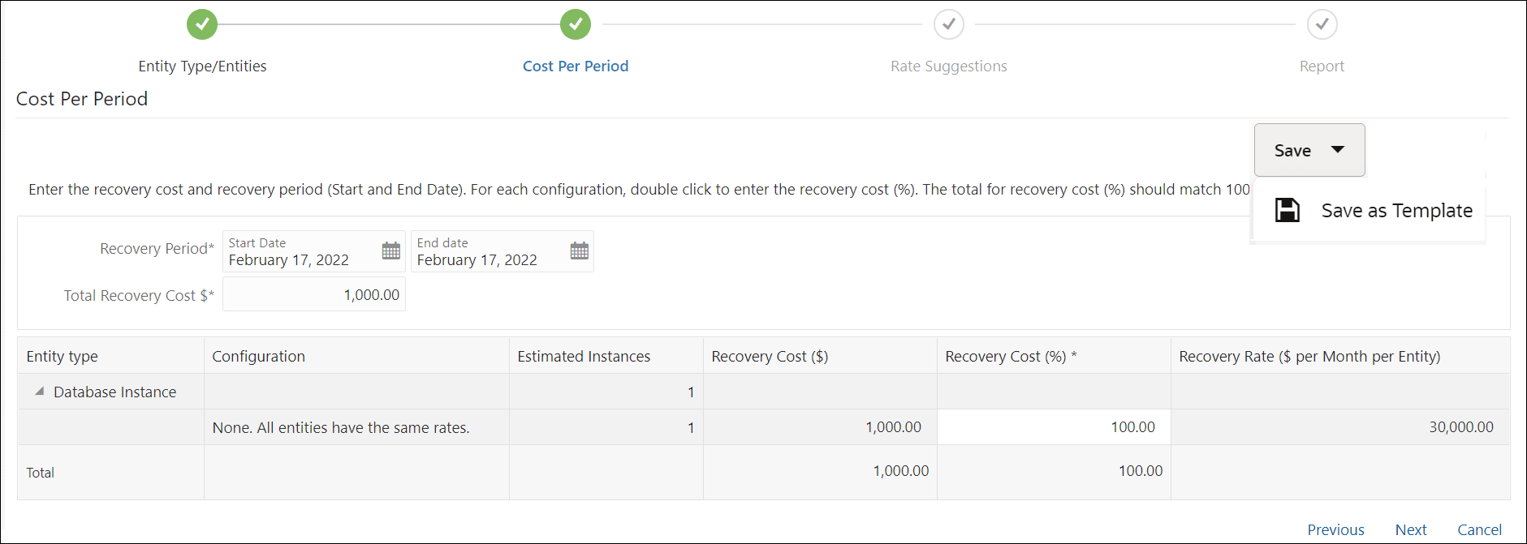
Task: Go to Entity Type/Entities step label
Action: [x=202, y=66]
